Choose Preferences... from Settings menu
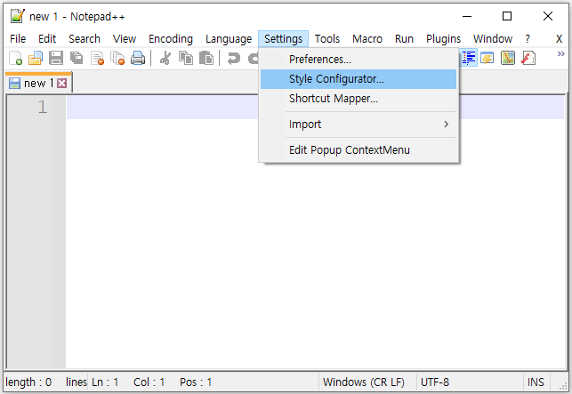The image size is (572, 394). (x=359, y=59)
